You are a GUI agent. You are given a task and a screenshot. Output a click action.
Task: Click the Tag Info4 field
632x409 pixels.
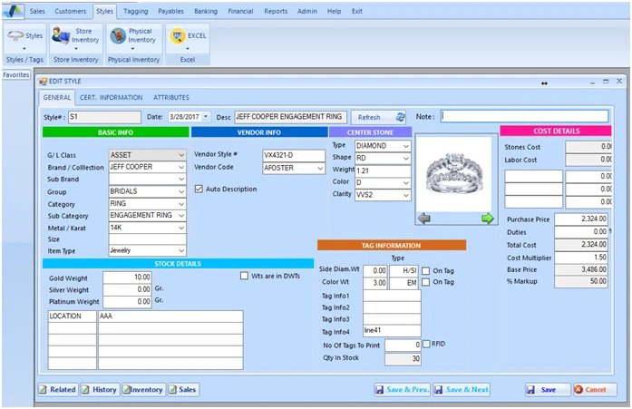pyautogui.click(x=393, y=330)
